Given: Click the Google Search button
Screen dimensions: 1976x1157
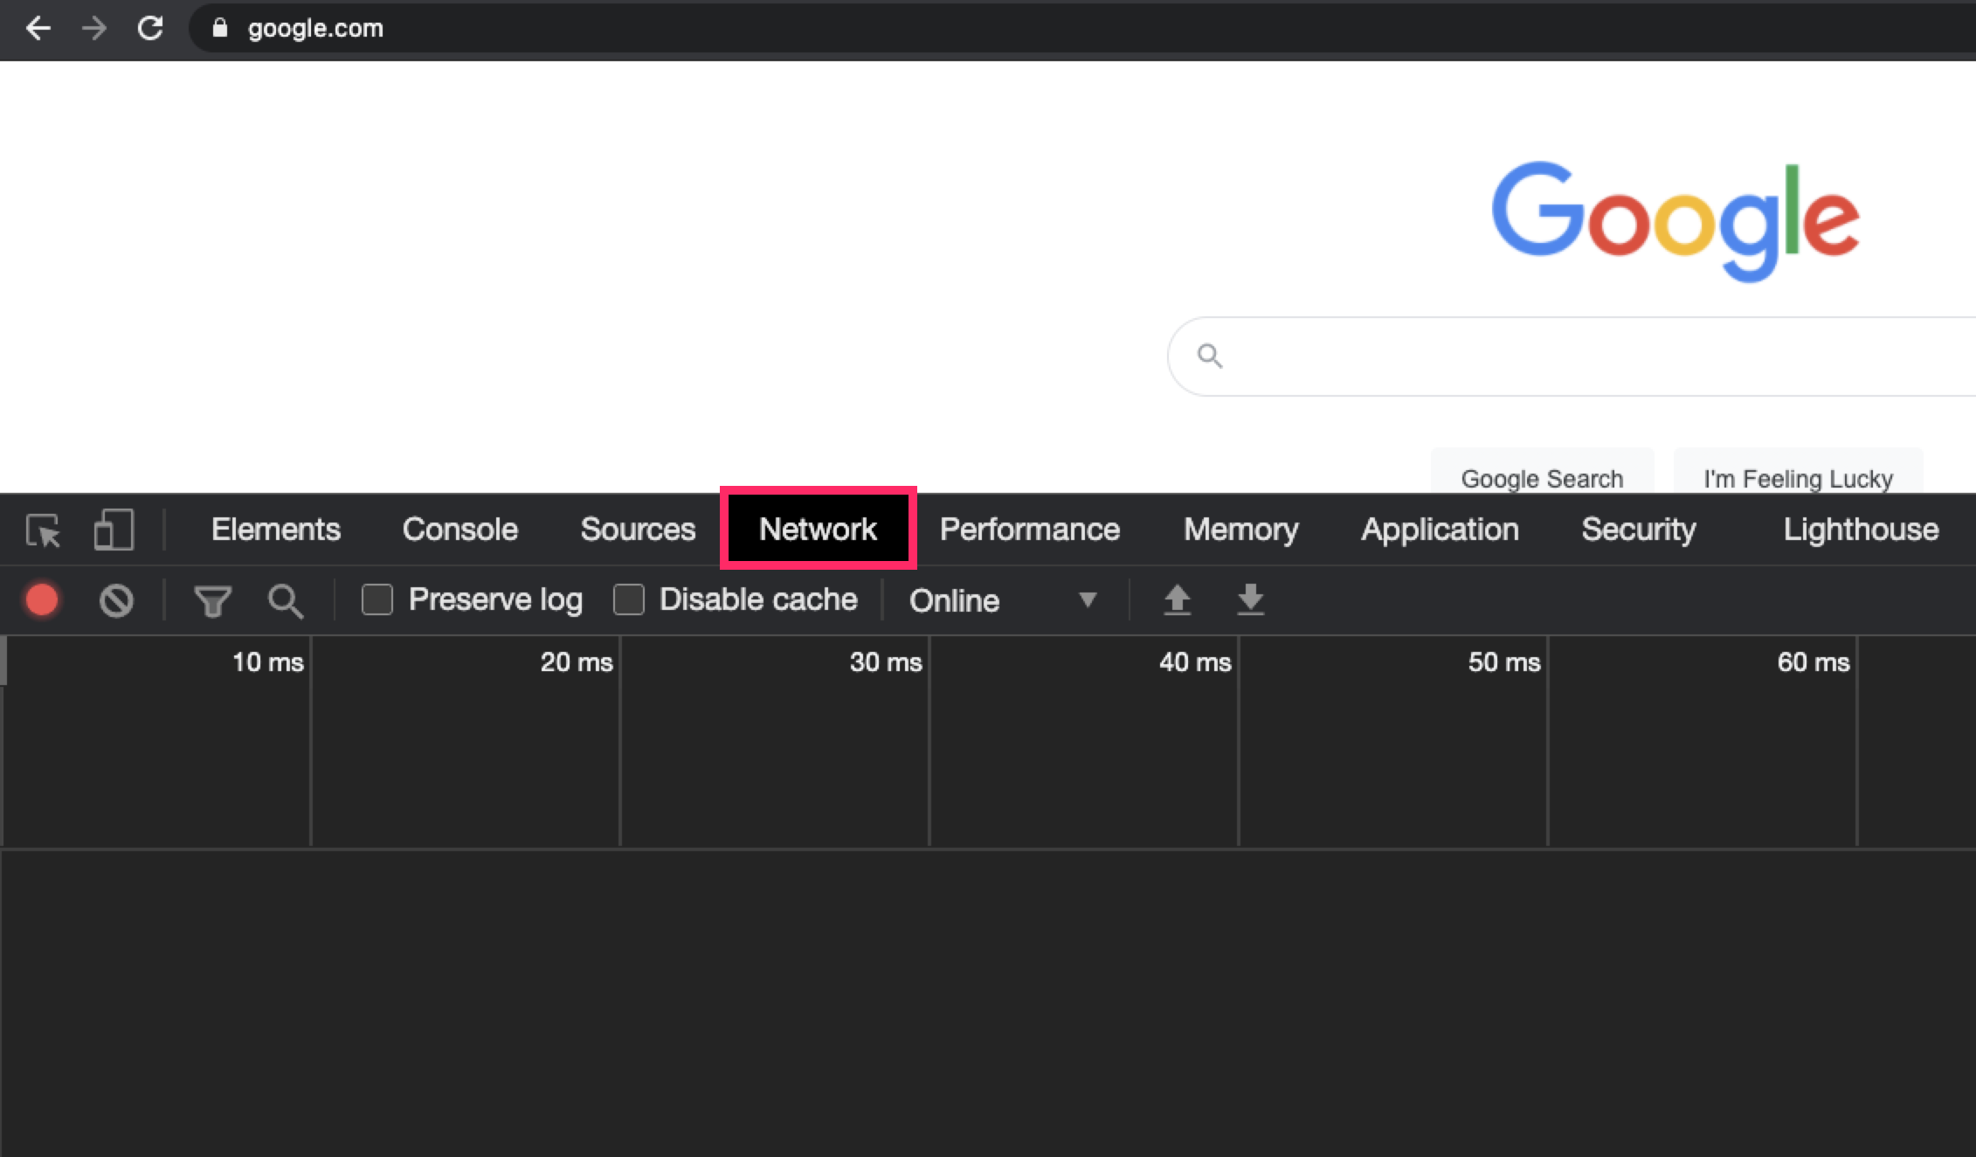Looking at the screenshot, I should [1542, 477].
